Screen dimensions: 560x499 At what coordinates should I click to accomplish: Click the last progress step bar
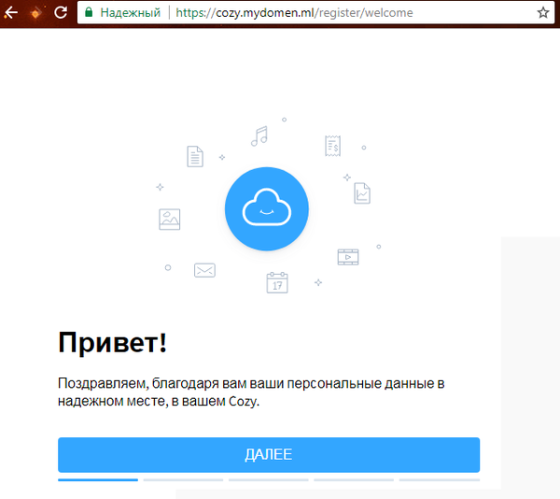click(x=440, y=480)
